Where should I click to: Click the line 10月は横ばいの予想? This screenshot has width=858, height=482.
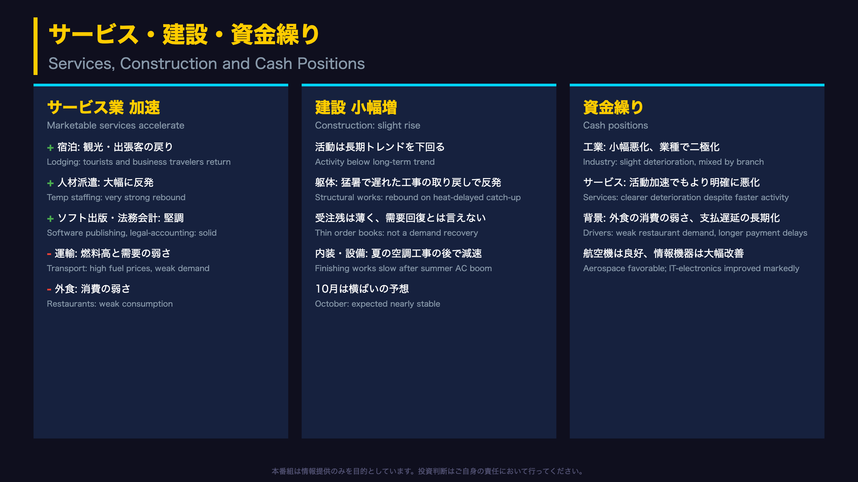tap(362, 289)
